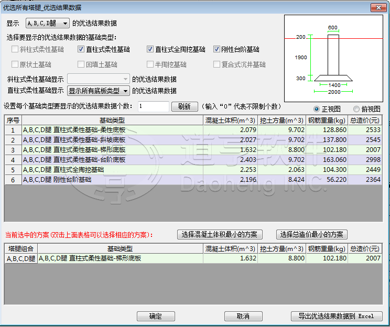
Task: Click the 取消 button
Action: tap(243, 317)
